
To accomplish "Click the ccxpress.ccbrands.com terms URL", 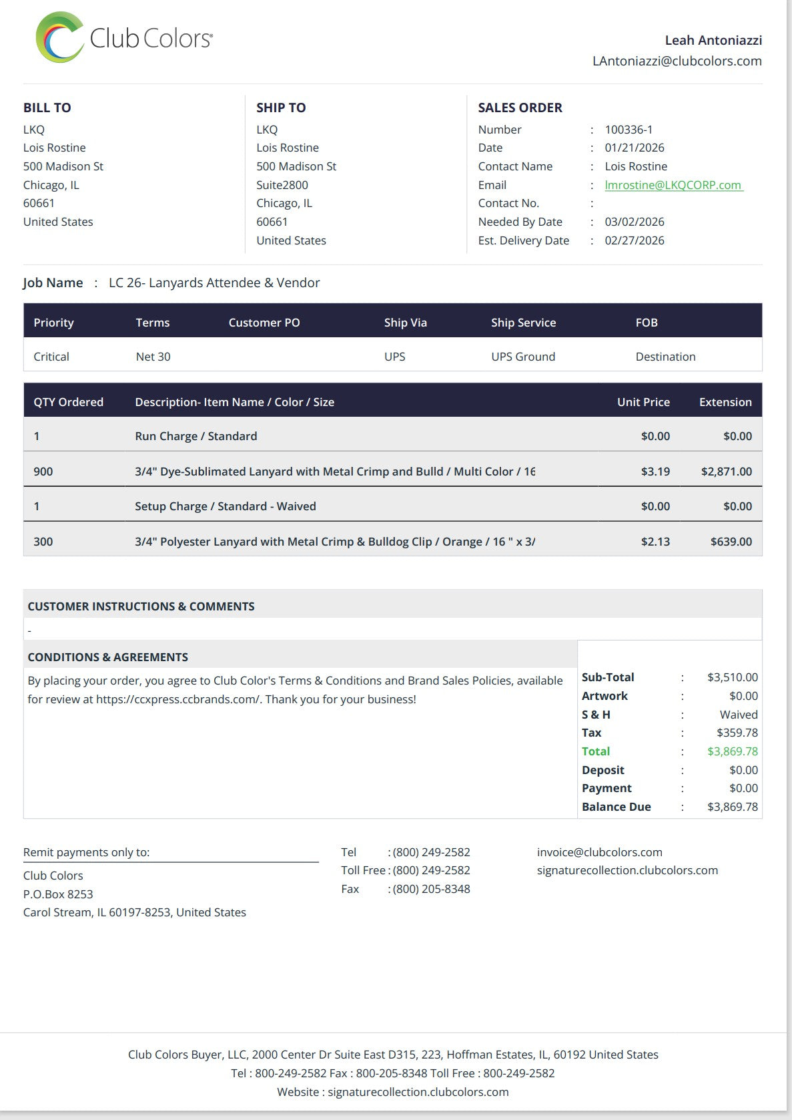I will tap(177, 699).
